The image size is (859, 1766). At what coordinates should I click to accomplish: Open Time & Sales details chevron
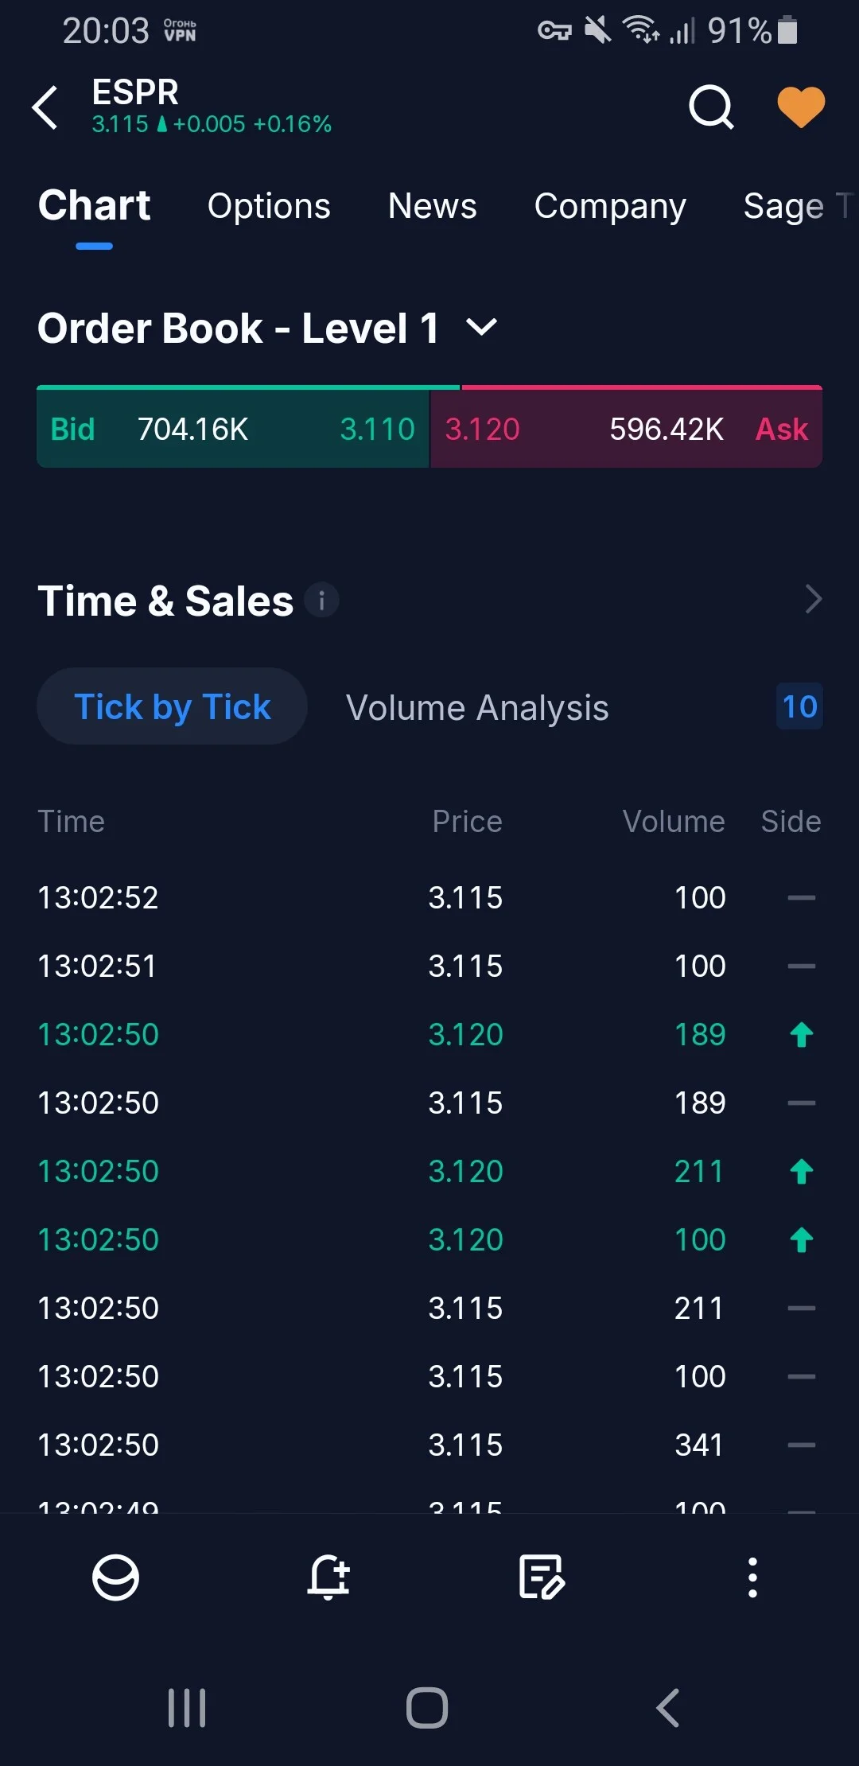pos(812,599)
